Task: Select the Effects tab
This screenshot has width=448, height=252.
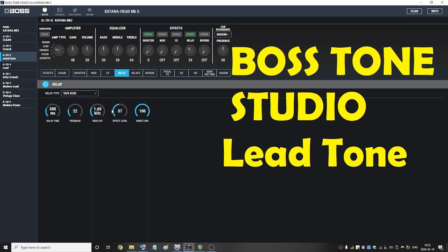Action: (x=48, y=73)
